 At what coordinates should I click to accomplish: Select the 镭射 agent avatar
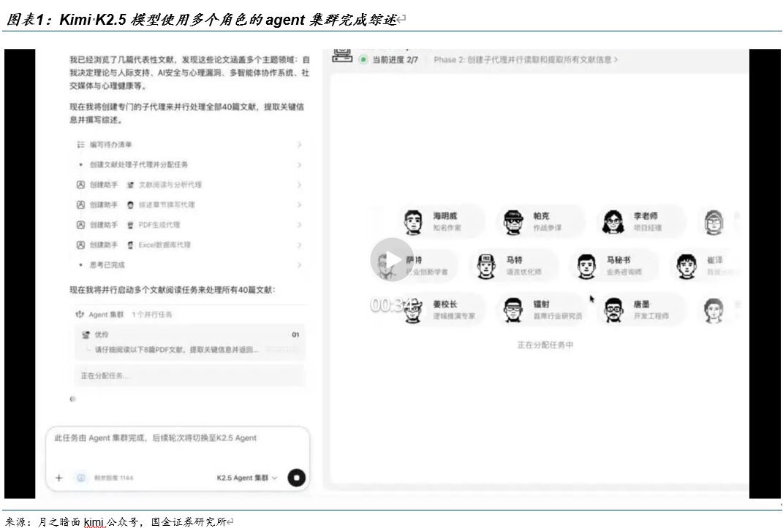tap(514, 310)
